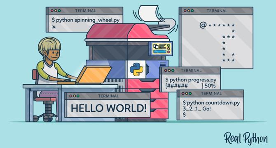This screenshot has height=148, width=276.
Task: Click the red dot on progress.py terminal
Action: point(166,71)
